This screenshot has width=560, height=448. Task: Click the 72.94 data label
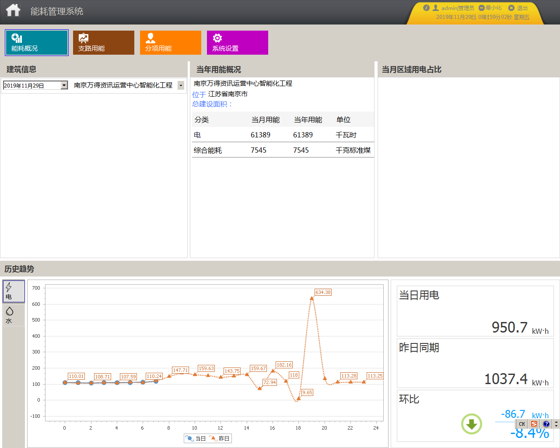coord(269,382)
